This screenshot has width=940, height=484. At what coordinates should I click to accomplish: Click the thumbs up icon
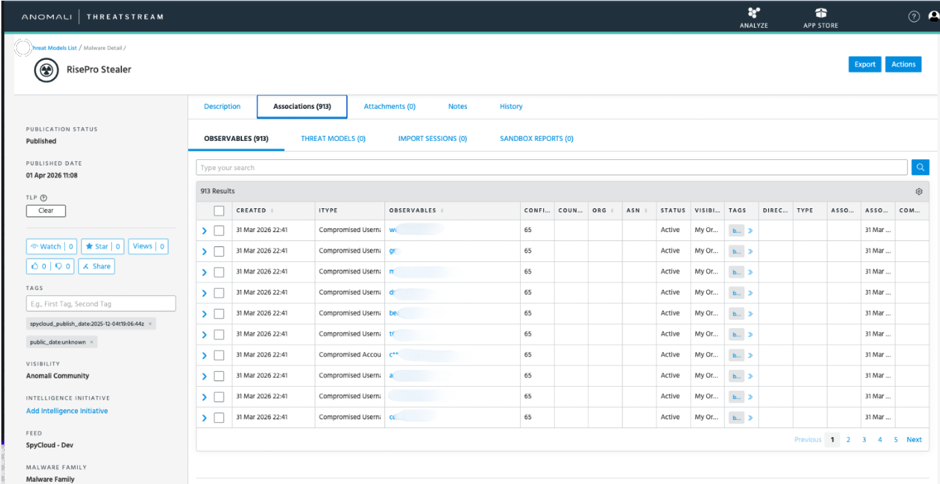35,266
